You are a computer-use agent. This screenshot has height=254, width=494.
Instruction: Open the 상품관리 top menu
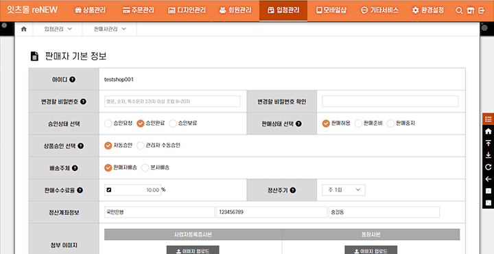pos(90,10)
